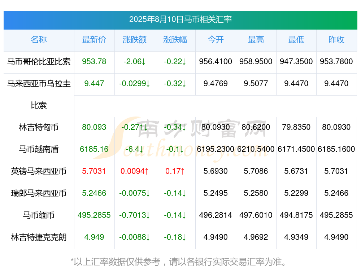Click the high value 958.9500
Viewport: 361px width, 273px height.
(x=256, y=62)
